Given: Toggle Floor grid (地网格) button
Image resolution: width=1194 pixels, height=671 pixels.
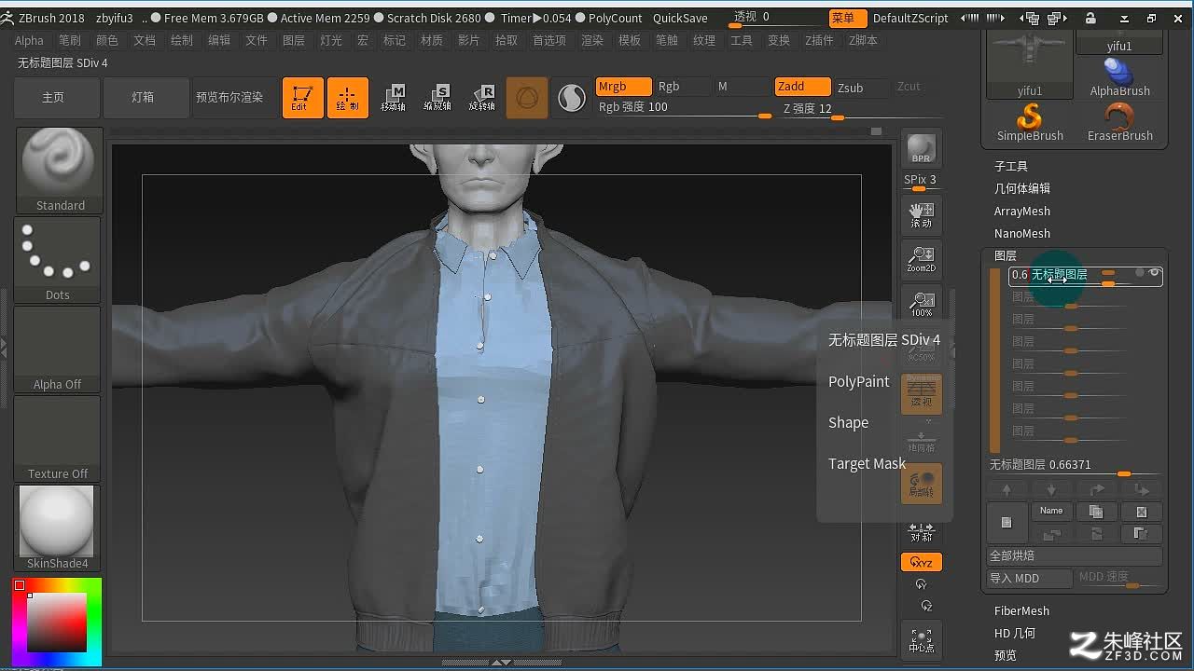Looking at the screenshot, I should (x=922, y=440).
